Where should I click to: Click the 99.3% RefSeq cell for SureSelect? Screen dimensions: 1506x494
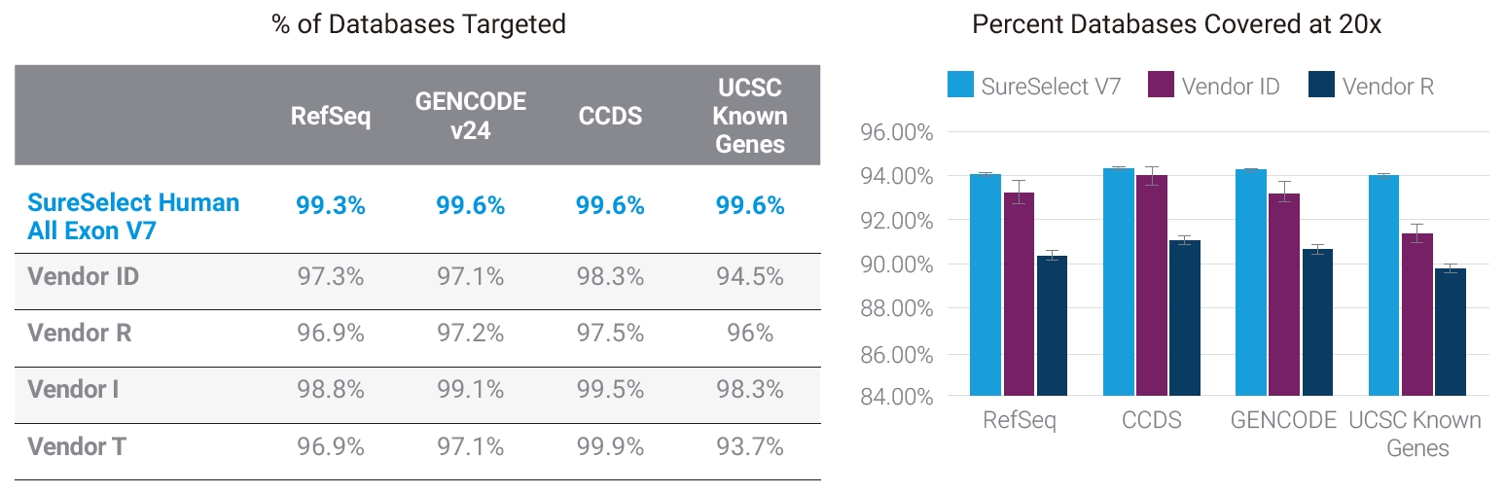click(331, 205)
